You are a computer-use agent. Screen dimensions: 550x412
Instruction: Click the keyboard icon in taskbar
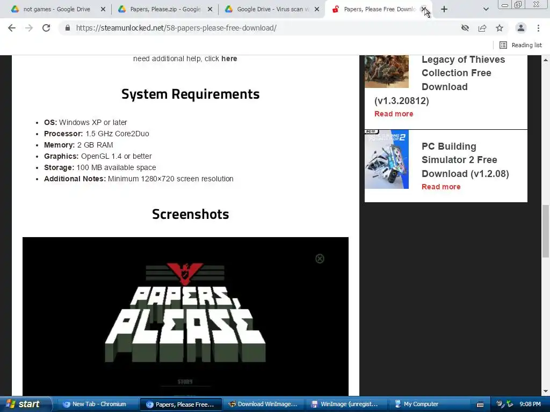(x=480, y=404)
